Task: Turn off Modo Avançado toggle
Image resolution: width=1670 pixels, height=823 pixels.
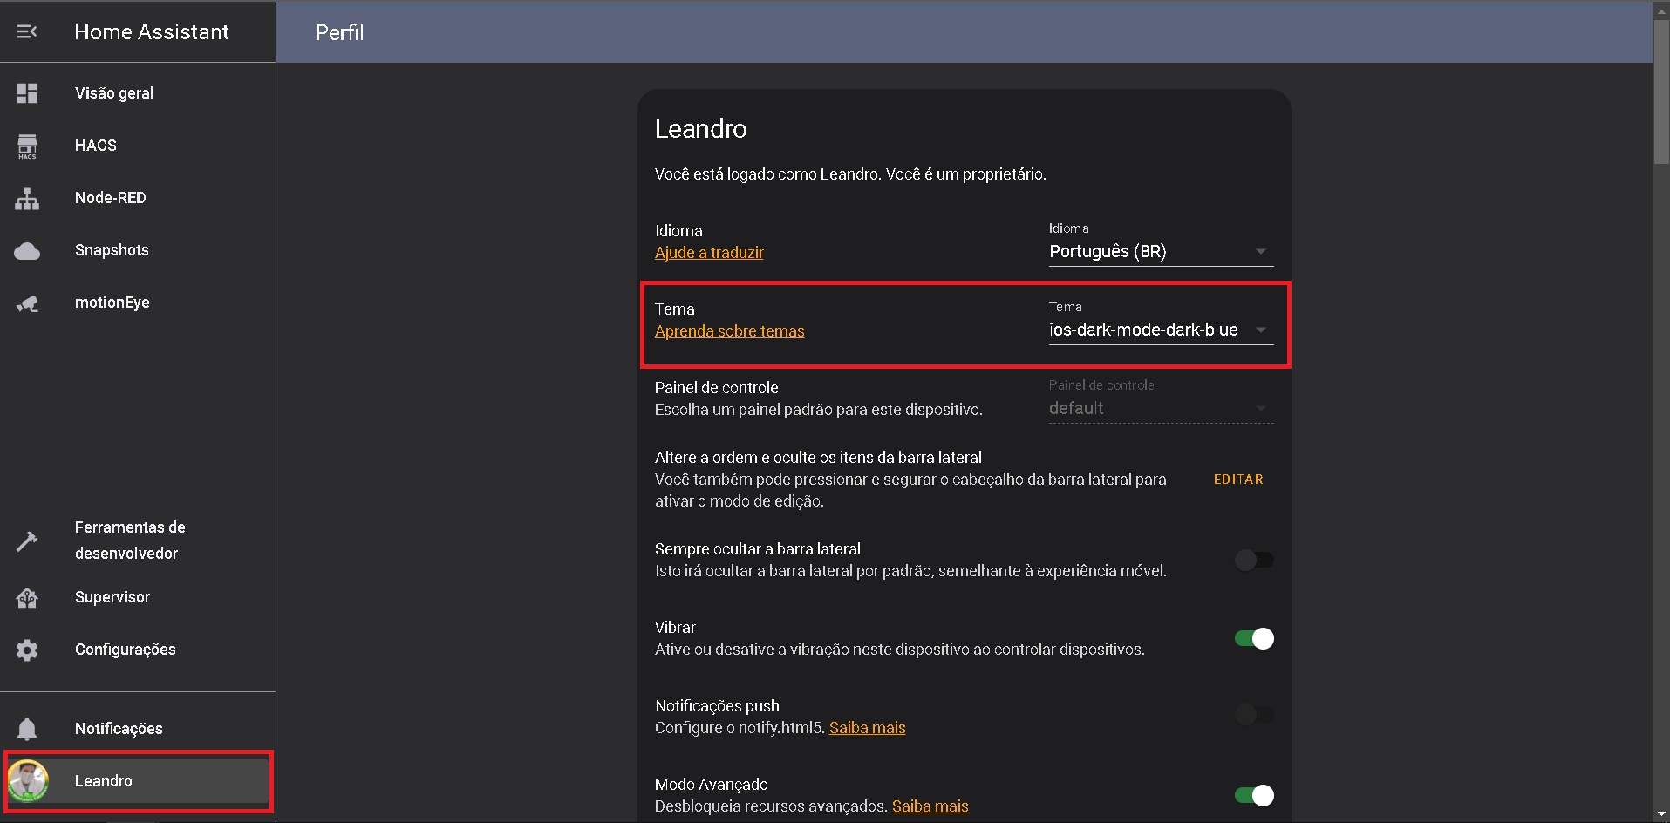Action: coord(1254,795)
